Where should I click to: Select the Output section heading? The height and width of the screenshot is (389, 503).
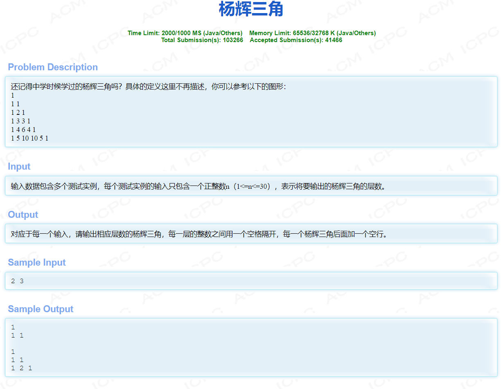[22, 215]
